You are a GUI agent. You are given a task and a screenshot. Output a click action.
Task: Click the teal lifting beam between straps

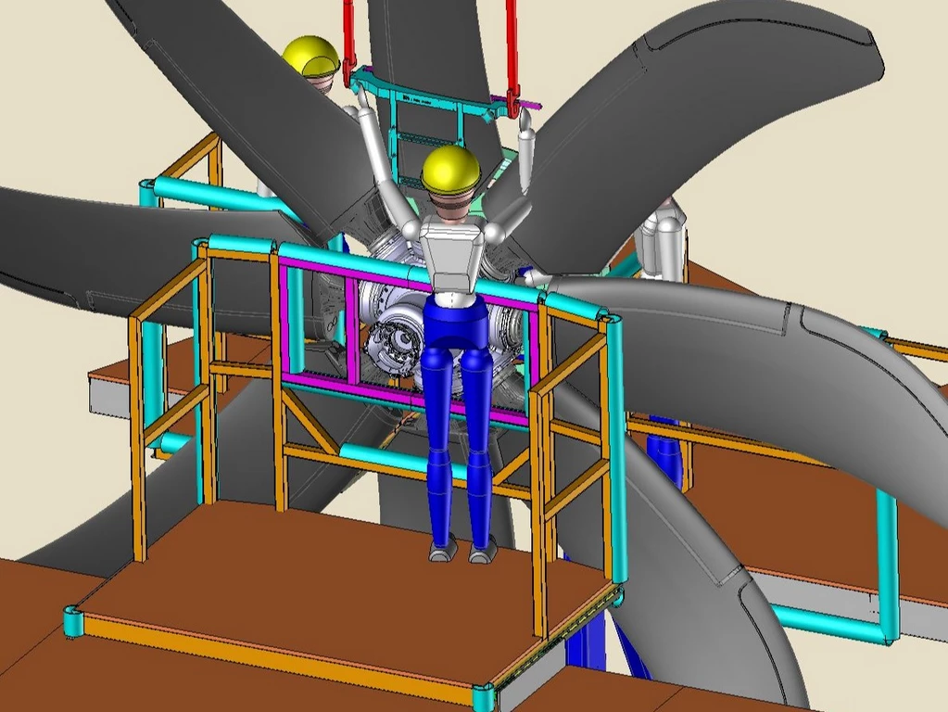click(426, 96)
